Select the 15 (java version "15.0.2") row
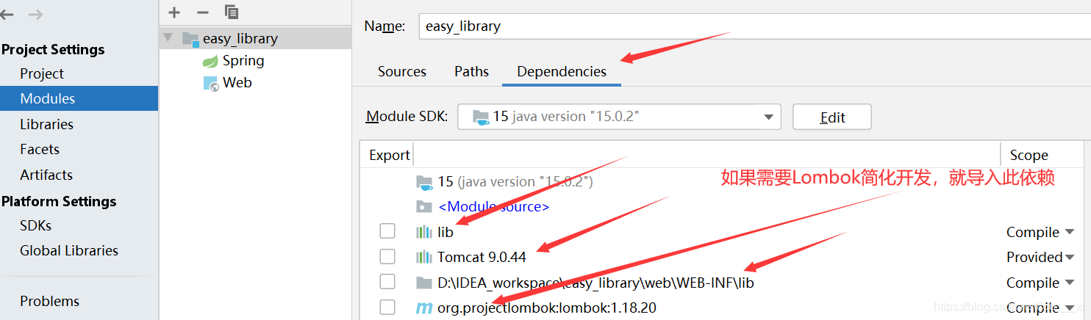1091x320 pixels. click(515, 181)
